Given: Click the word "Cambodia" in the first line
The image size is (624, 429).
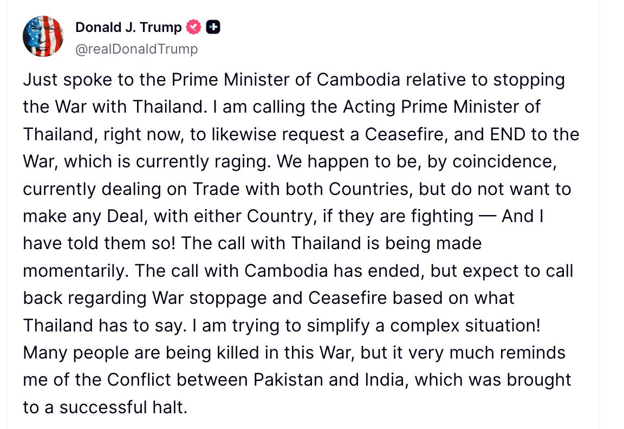Looking at the screenshot, I should tap(359, 80).
